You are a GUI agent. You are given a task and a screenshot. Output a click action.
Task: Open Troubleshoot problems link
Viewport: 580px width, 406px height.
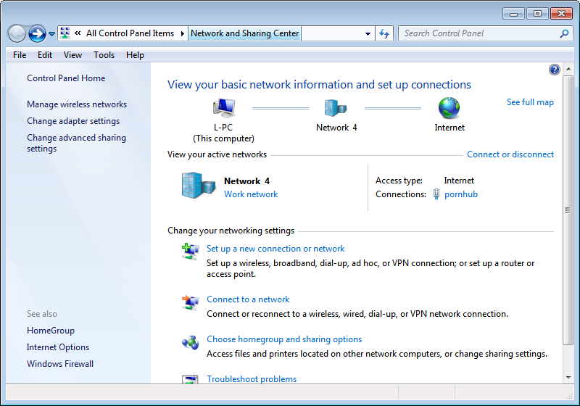(x=252, y=379)
